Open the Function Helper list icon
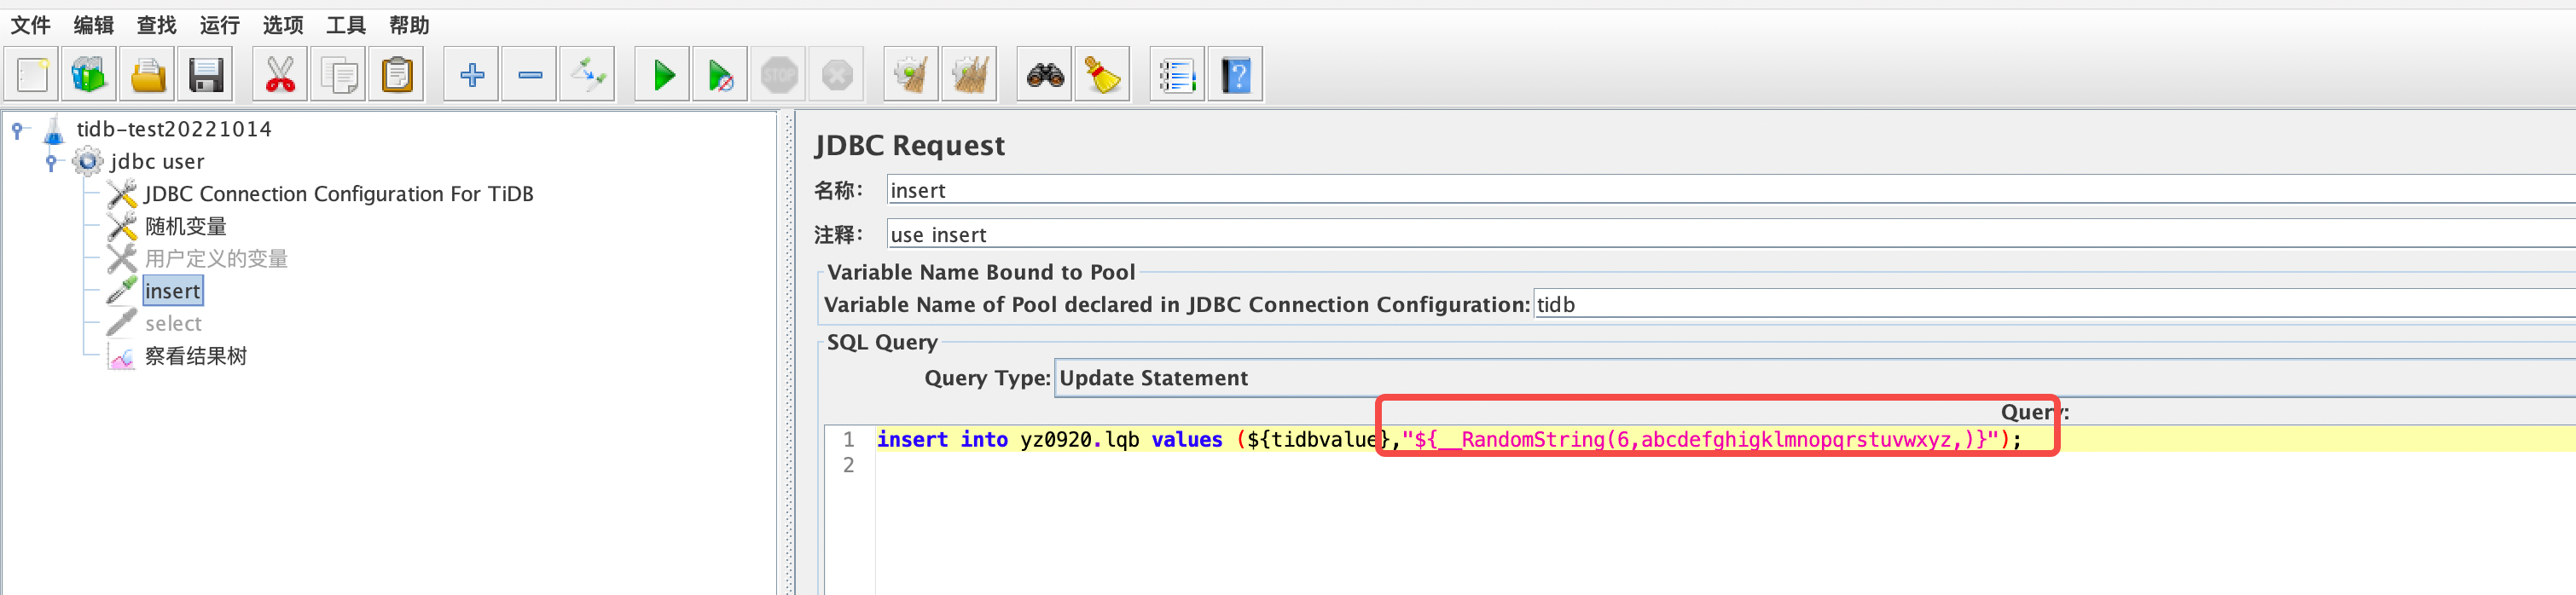Screen dimensions: 2576x595 coord(1177,74)
